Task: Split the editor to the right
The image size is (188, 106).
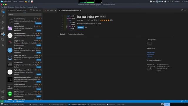Action: pyautogui.click(x=182, y=10)
